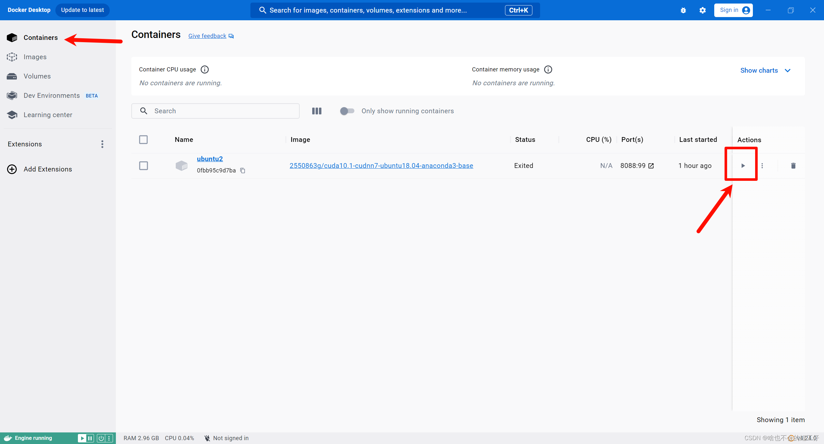
Task: Open the Volumes section in sidebar
Action: 37,76
